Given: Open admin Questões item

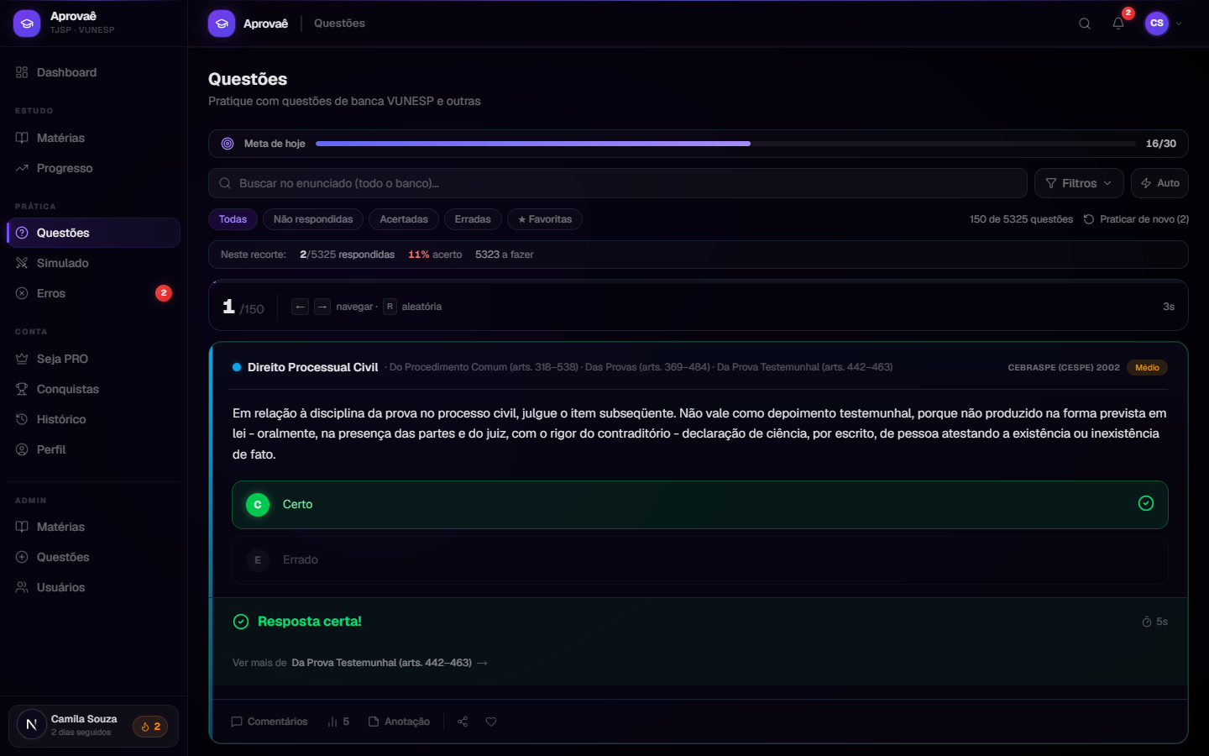Looking at the screenshot, I should 93,557.
